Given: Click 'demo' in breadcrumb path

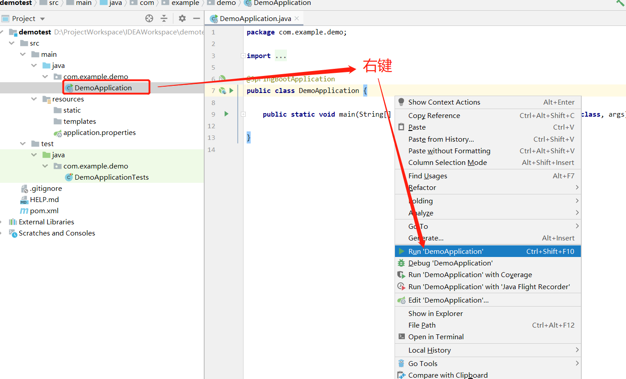Looking at the screenshot, I should [226, 3].
